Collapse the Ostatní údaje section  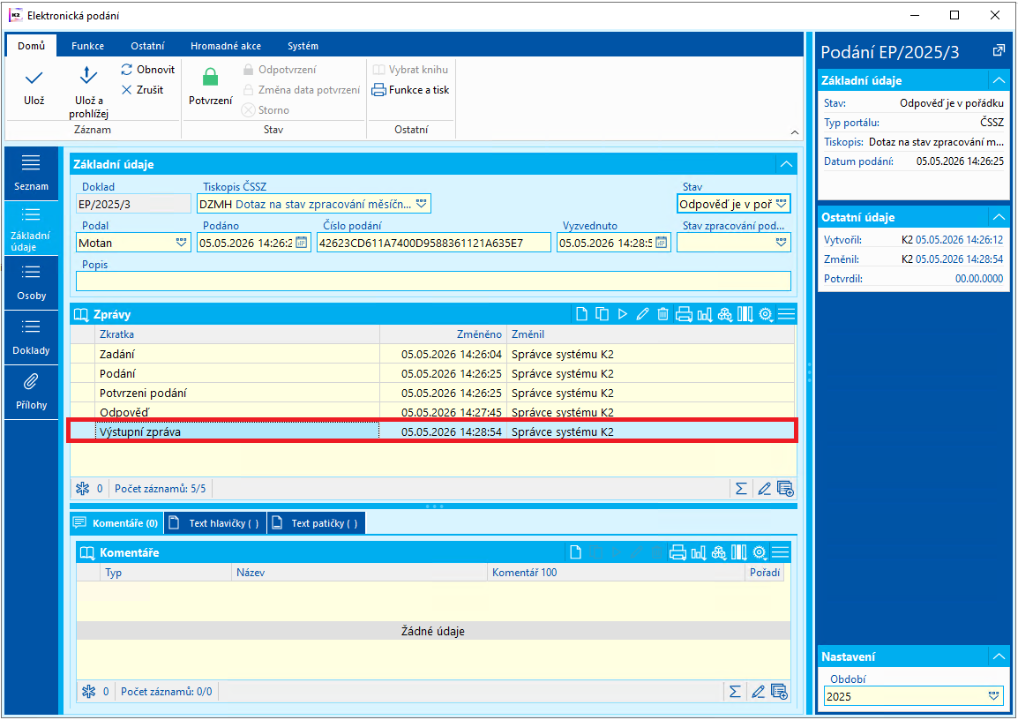click(999, 217)
